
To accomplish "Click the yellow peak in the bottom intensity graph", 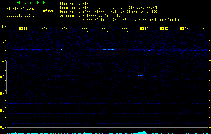I will [143, 132].
